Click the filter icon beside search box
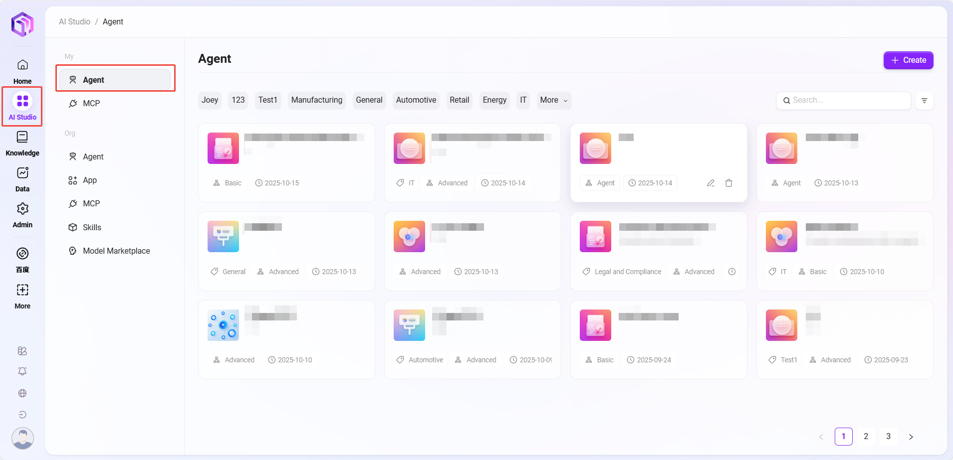953x460 pixels. click(924, 101)
